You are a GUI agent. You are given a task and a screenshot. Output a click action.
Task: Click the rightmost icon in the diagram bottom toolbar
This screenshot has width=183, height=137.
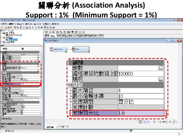coord(176,122)
